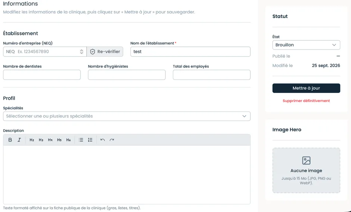Undo last edit in description
Image resolution: width=351 pixels, height=212 pixels.
pos(103,140)
